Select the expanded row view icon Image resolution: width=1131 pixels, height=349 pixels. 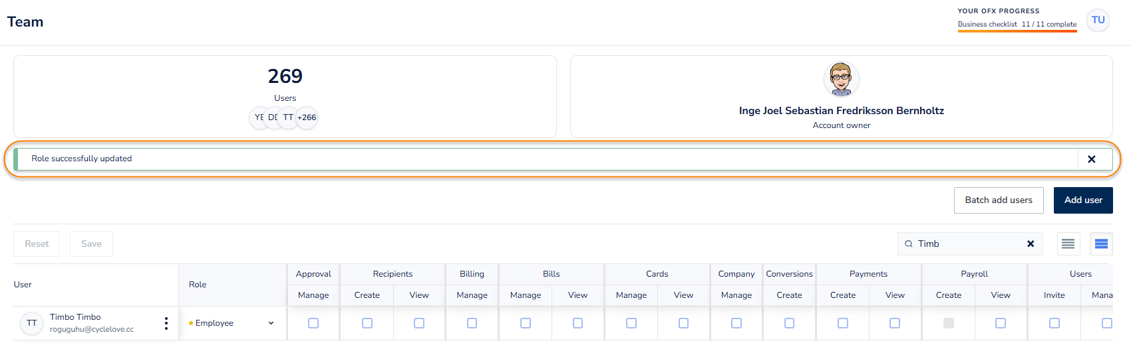pos(1101,244)
